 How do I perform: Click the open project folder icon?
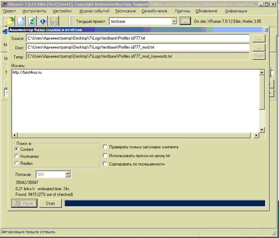(10, 21)
